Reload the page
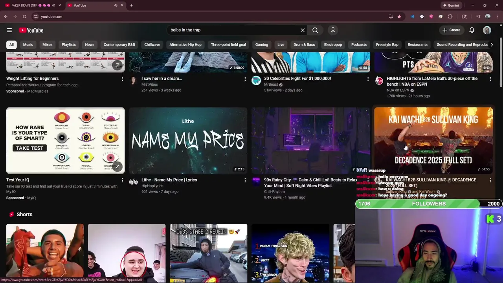 tap(24, 17)
